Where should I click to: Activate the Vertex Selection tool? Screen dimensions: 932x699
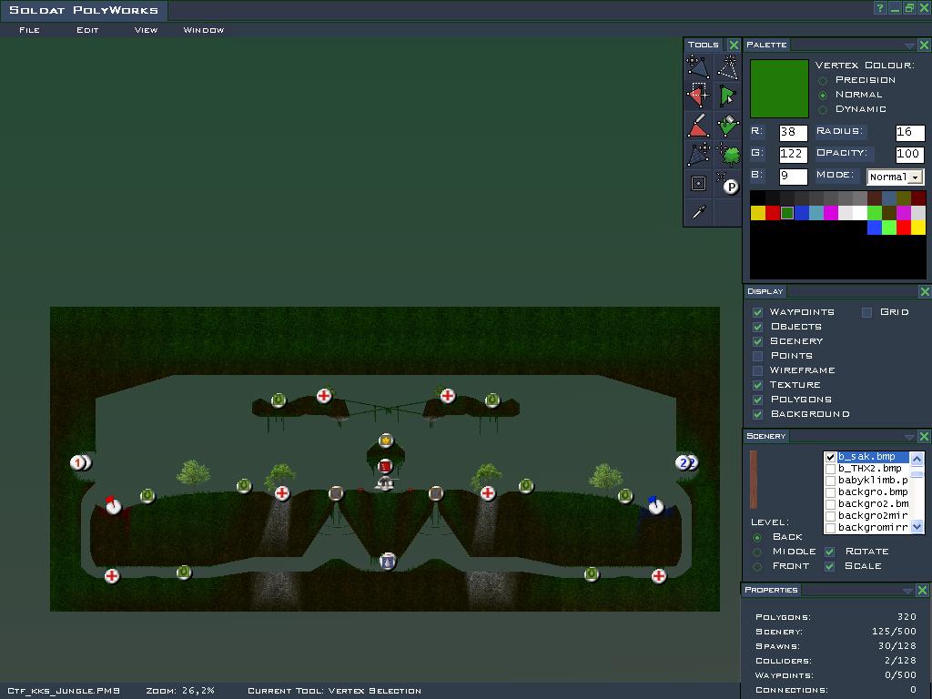[x=698, y=96]
